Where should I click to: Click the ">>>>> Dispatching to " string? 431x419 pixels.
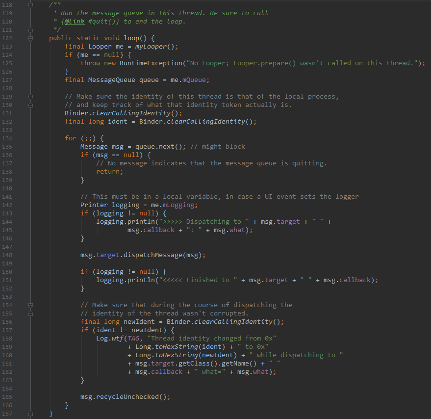pyautogui.click(x=204, y=221)
